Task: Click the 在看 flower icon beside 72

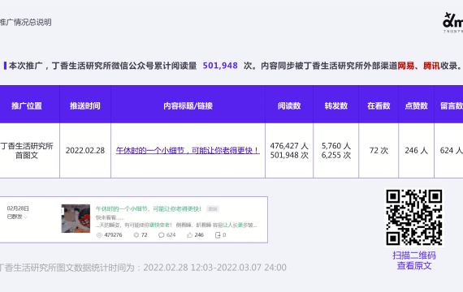Action: (136, 235)
